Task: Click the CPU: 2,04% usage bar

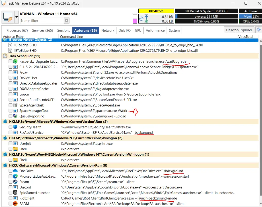Action: click(x=250, y=21)
